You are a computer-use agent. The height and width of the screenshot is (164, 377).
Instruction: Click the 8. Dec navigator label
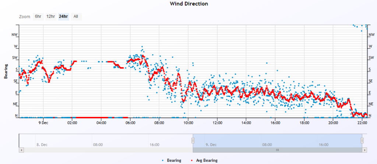pyautogui.click(x=42, y=145)
